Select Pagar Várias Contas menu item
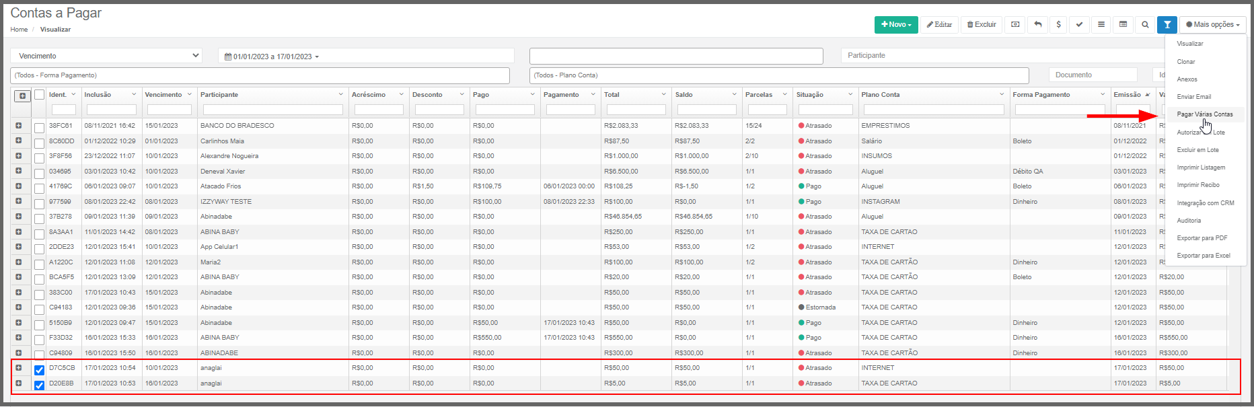Screen dimensions: 1254x407 (x=1205, y=114)
